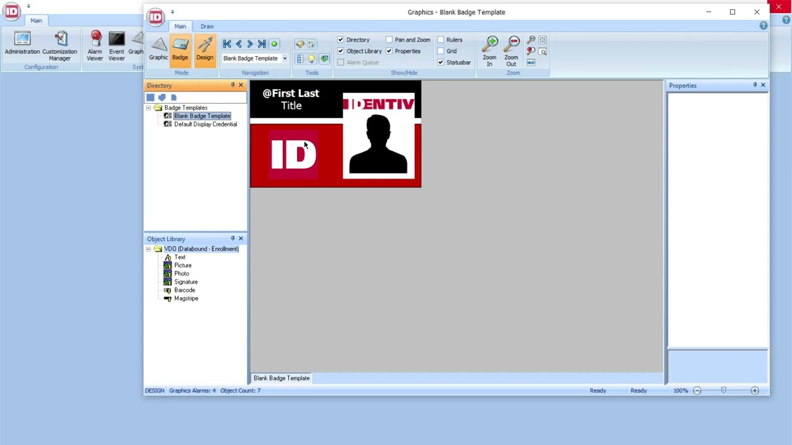Open the Main ribbon tab in Graphics
Viewport: 792px width, 445px height.
(180, 27)
